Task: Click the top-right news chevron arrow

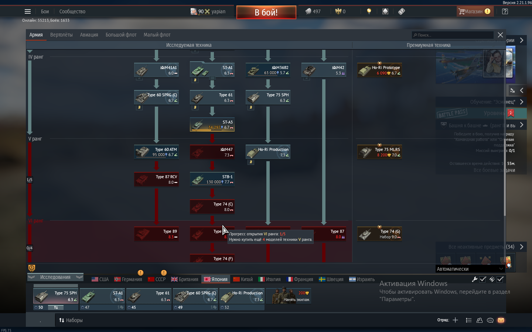Action: click(x=521, y=40)
